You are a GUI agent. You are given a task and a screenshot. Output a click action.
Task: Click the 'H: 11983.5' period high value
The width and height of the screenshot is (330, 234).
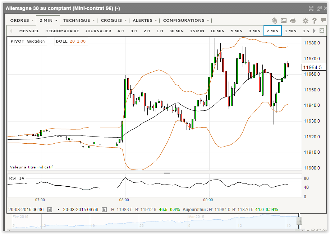(x=122, y=209)
